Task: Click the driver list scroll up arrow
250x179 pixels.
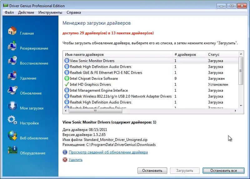Action: coord(241,54)
